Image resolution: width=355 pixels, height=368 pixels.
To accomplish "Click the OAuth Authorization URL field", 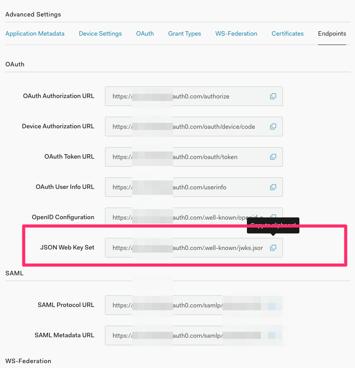I will click(x=187, y=96).
